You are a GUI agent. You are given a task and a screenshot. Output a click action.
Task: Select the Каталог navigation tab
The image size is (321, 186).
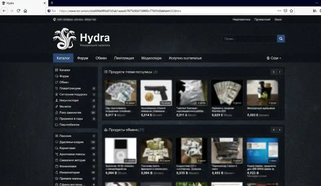coord(63,58)
